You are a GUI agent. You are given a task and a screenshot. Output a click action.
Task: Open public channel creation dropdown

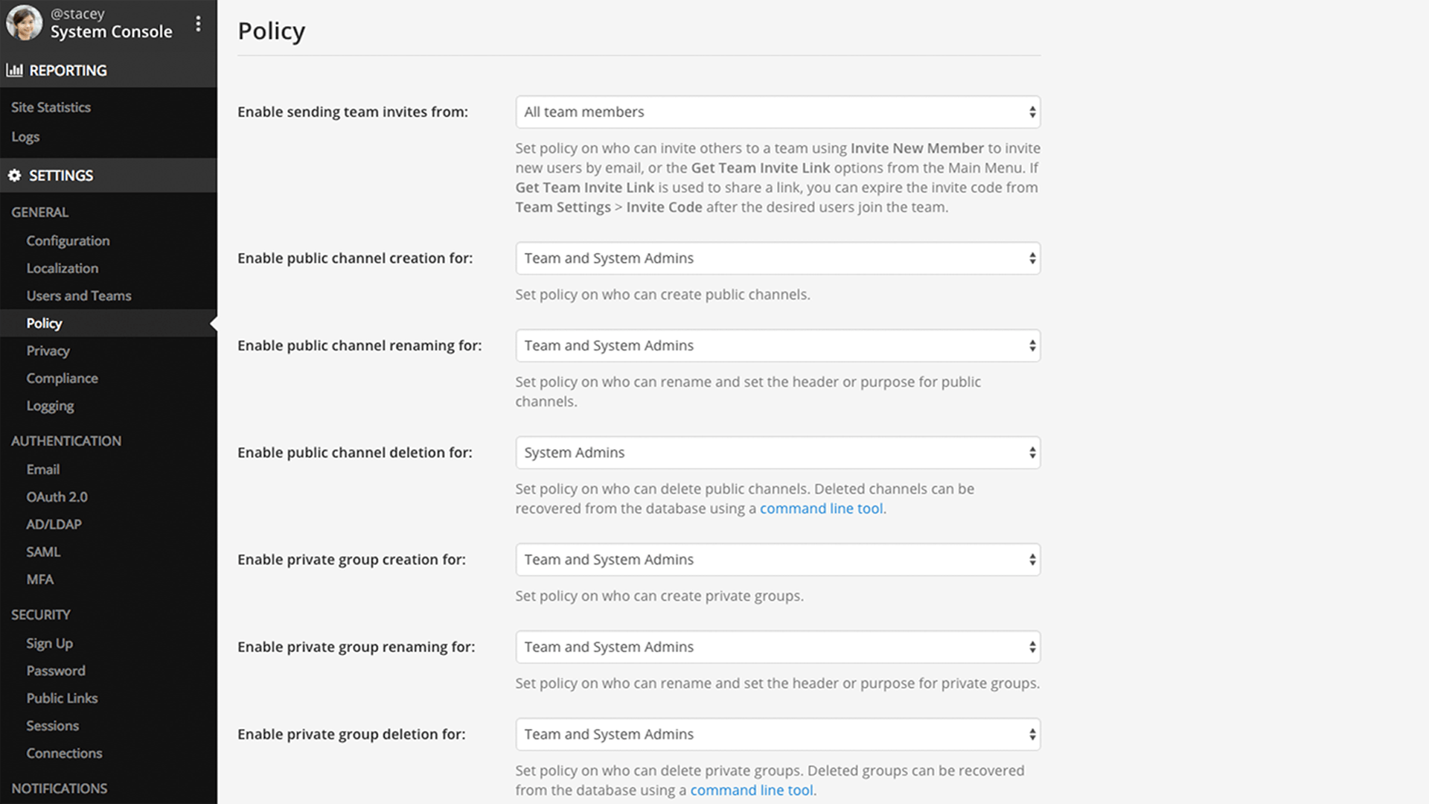[778, 258]
